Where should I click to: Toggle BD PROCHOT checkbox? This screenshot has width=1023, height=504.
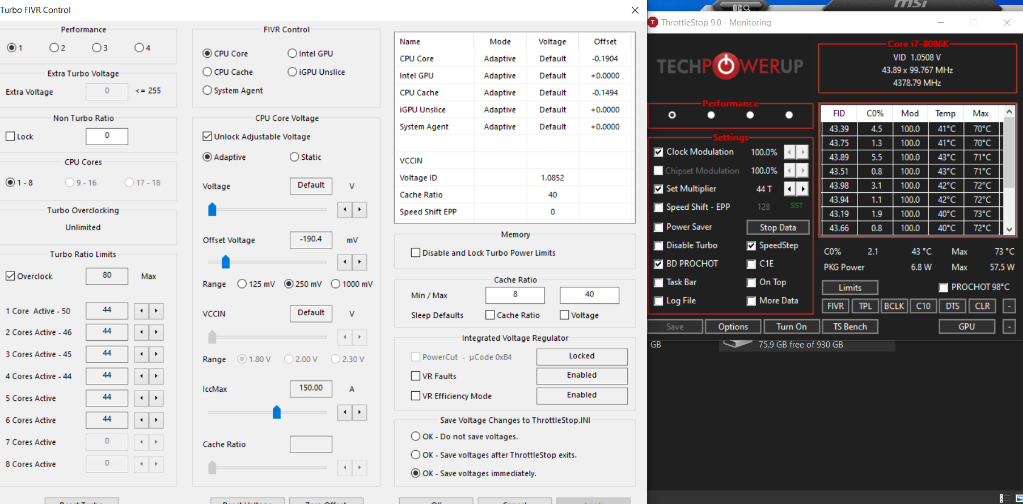click(x=658, y=264)
